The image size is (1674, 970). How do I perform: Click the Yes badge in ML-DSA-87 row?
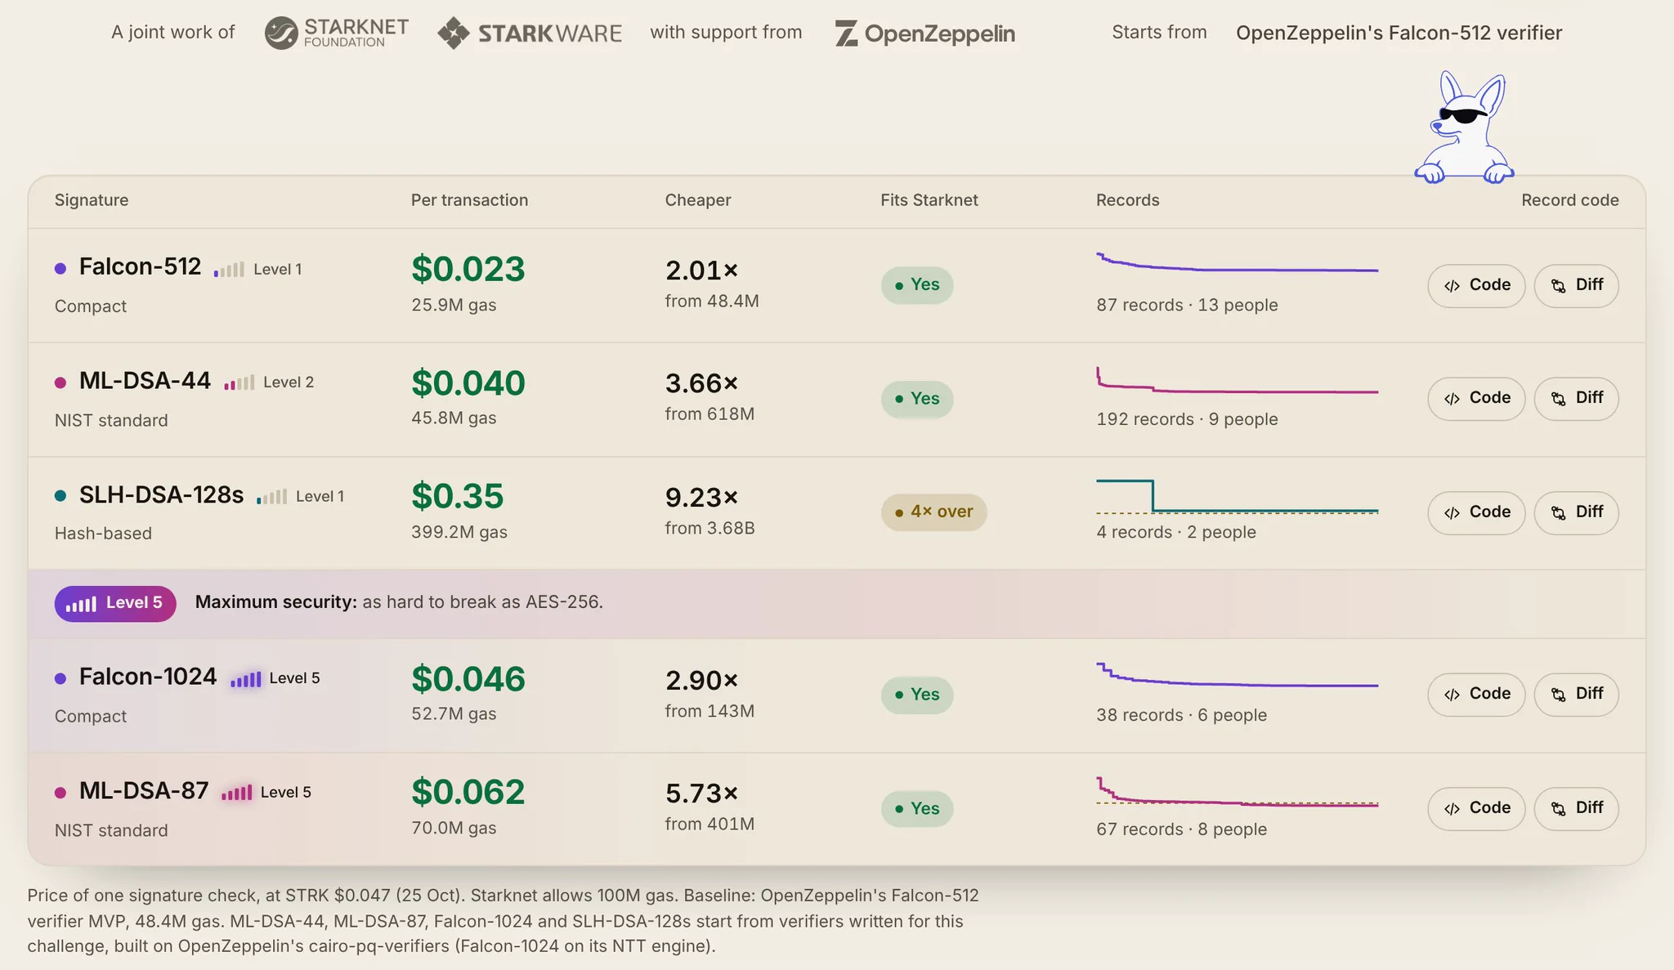coord(917,809)
